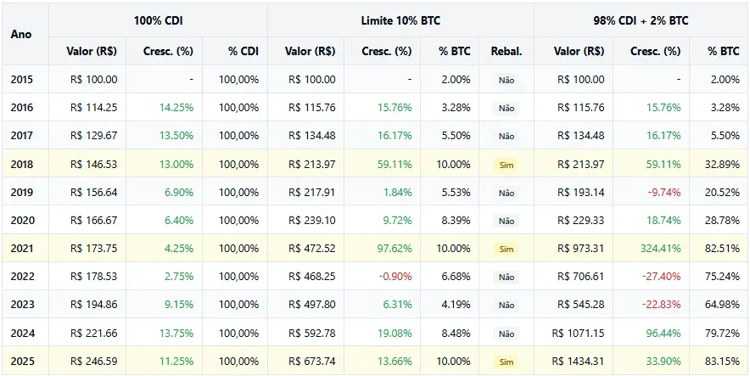Viewport: 750px width, 376px height.
Task: Select the BTC share "32.89%"
Action: click(x=723, y=164)
